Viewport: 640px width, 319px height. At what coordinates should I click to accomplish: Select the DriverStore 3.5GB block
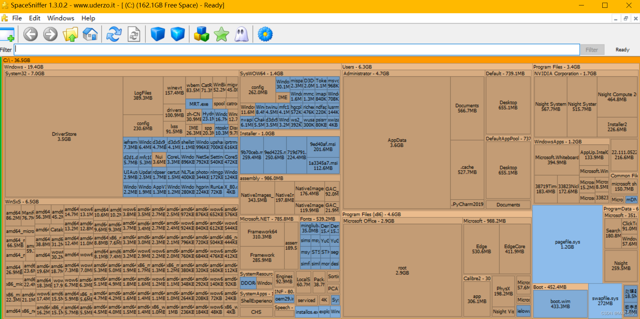[x=64, y=137]
